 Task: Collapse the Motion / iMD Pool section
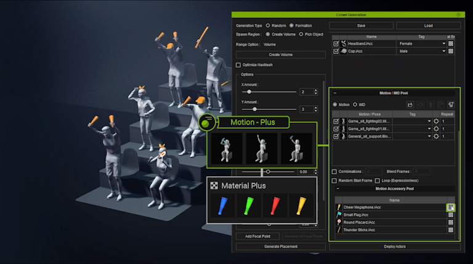click(335, 93)
